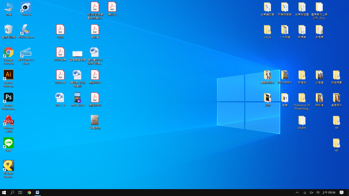This screenshot has height=196, width=349.
Task: Select the DK4PK folder
Action: click(302, 122)
